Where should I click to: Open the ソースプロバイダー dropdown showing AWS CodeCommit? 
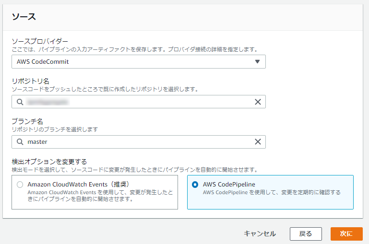(139, 61)
